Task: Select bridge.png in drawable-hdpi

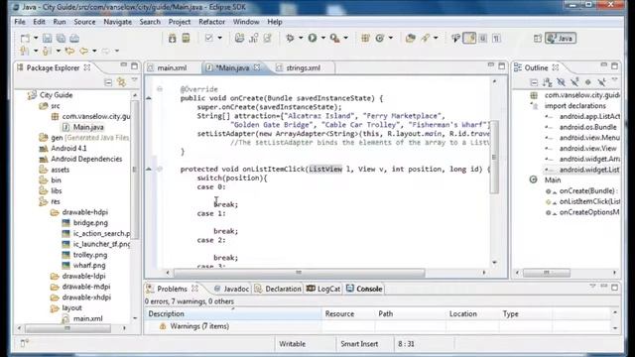Action: pos(90,222)
